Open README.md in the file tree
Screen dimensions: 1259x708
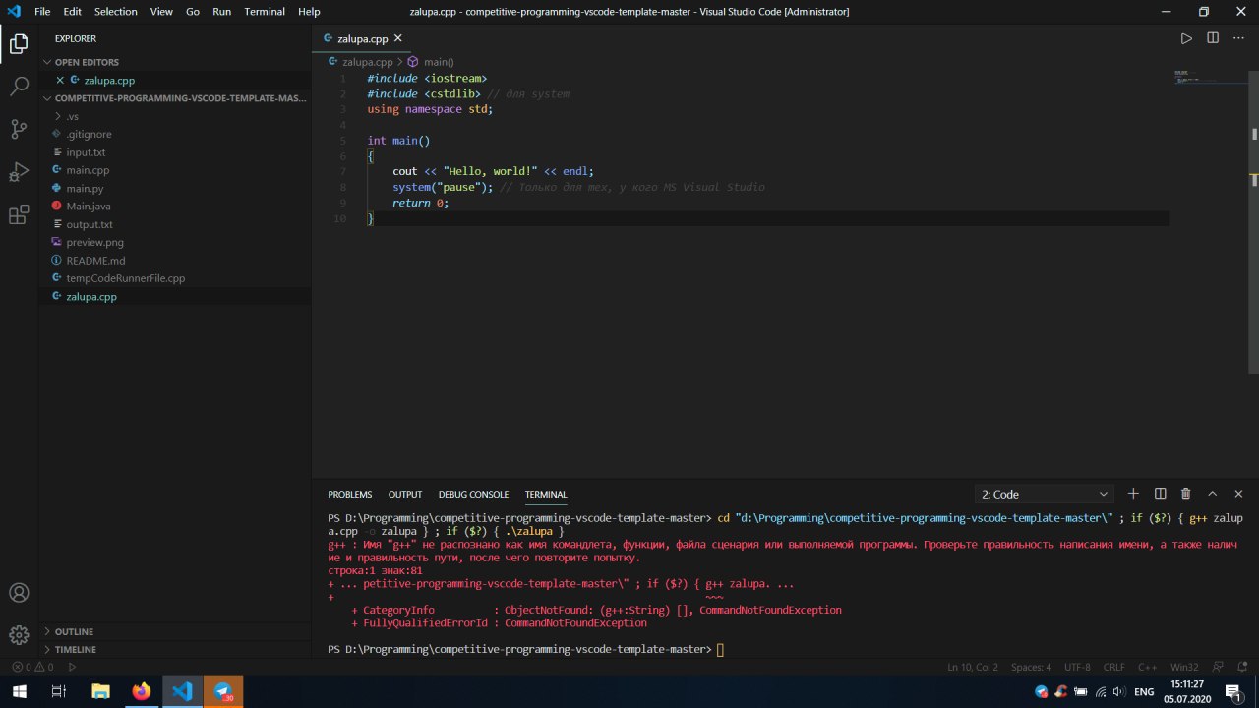click(x=175, y=261)
